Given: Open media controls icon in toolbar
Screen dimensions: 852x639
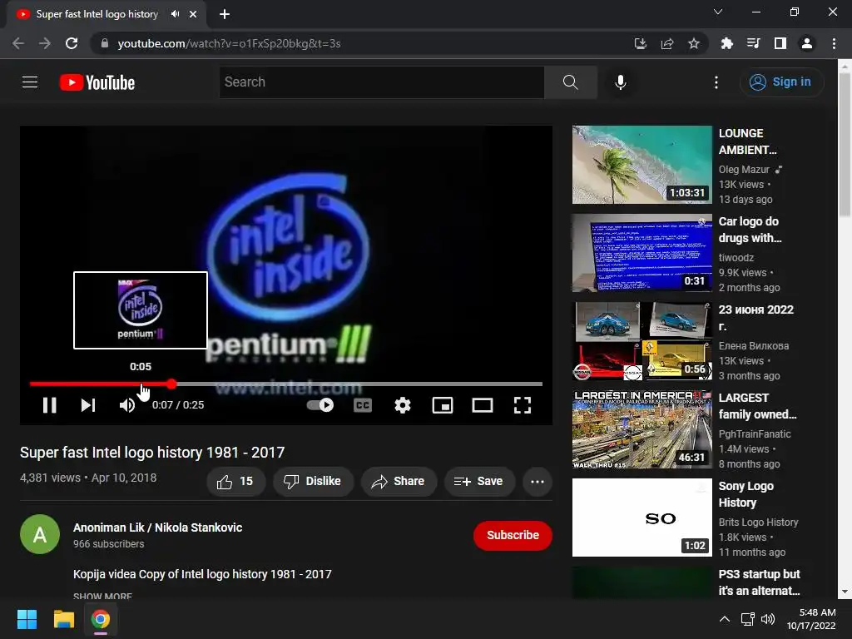Looking at the screenshot, I should pos(753,43).
